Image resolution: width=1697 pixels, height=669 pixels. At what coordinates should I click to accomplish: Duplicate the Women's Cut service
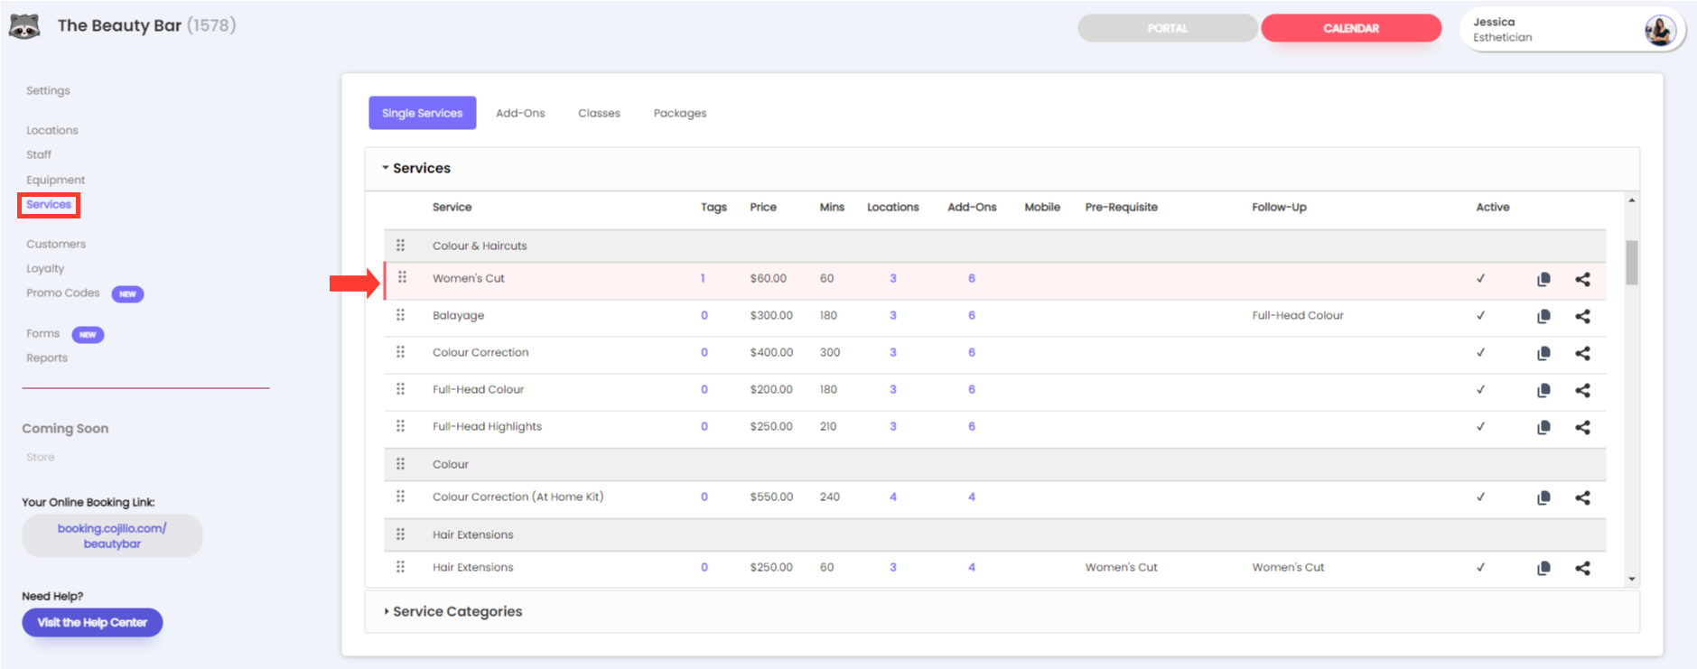pyautogui.click(x=1543, y=279)
